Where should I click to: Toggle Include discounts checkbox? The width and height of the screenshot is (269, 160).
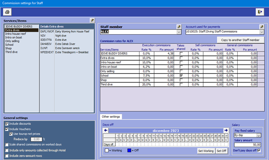pos(7,124)
